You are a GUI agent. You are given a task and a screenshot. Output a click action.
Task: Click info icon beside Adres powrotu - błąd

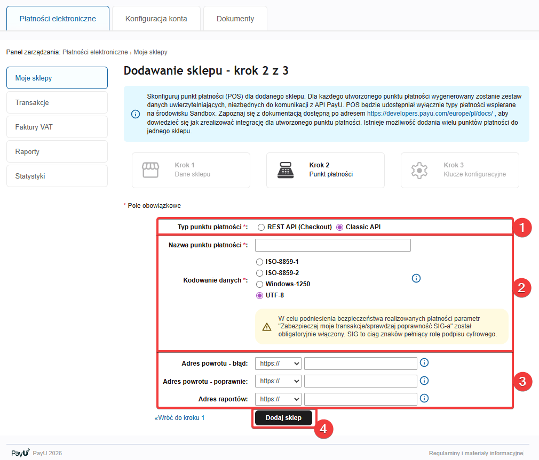(x=425, y=363)
